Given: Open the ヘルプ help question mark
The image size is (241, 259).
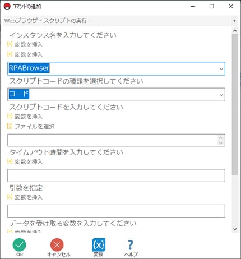Looking at the screenshot, I should click(131, 244).
